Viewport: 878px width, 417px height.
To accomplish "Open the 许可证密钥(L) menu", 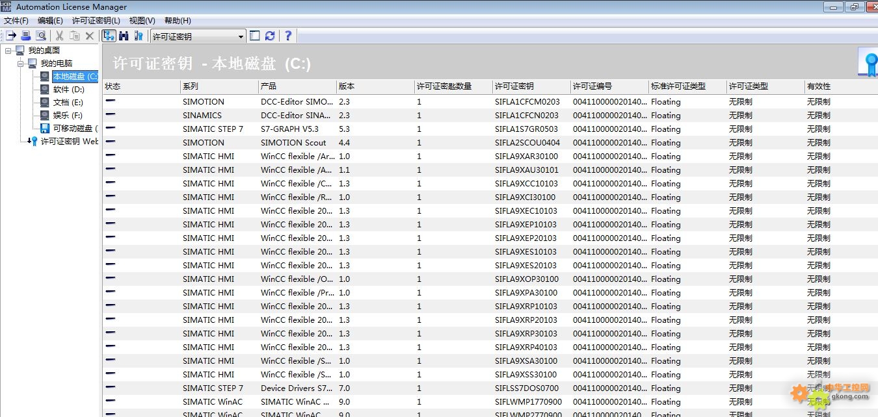I will point(96,21).
